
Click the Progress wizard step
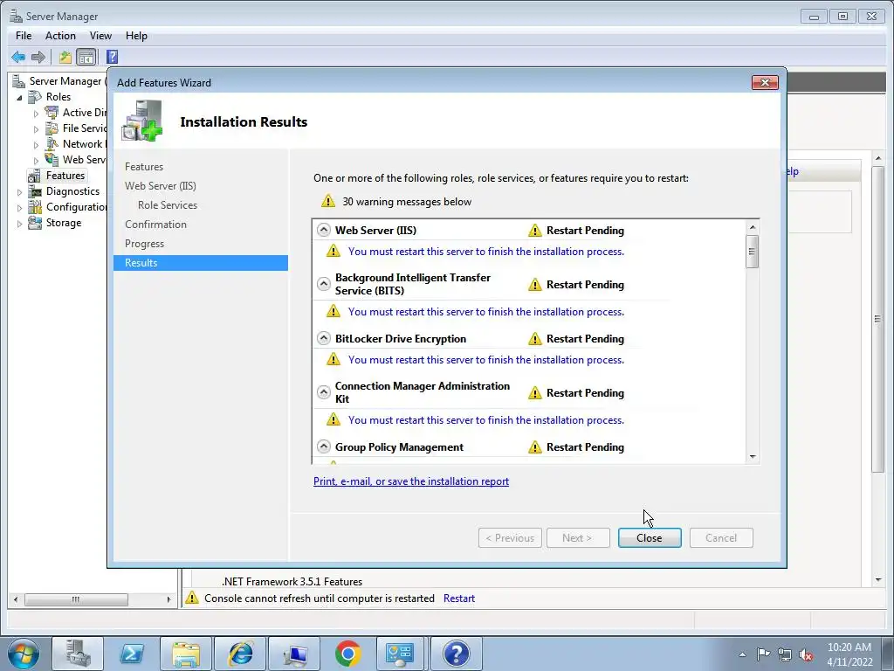(144, 244)
